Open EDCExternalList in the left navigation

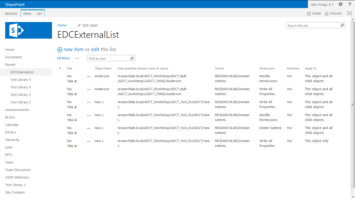(x=22, y=72)
